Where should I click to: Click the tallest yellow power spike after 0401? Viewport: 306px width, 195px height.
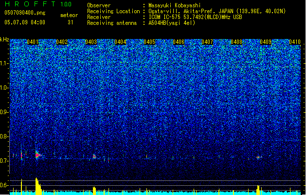[38, 186]
